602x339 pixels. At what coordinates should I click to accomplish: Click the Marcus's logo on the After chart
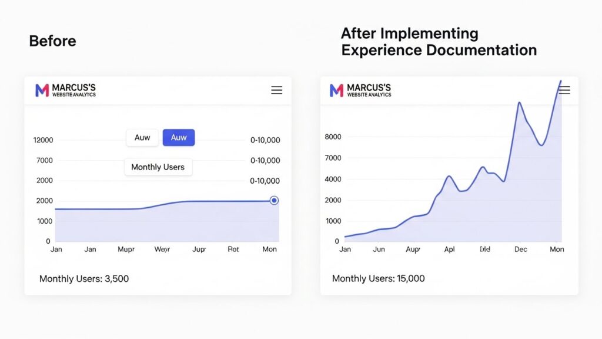pos(360,89)
